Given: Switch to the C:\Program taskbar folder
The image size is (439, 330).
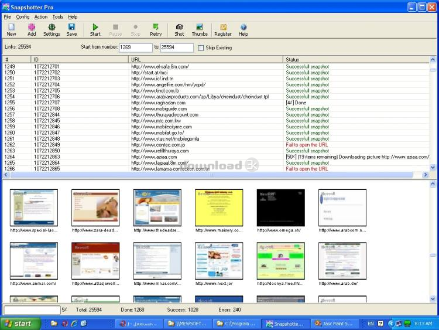Looking at the screenshot, I should 236,324.
